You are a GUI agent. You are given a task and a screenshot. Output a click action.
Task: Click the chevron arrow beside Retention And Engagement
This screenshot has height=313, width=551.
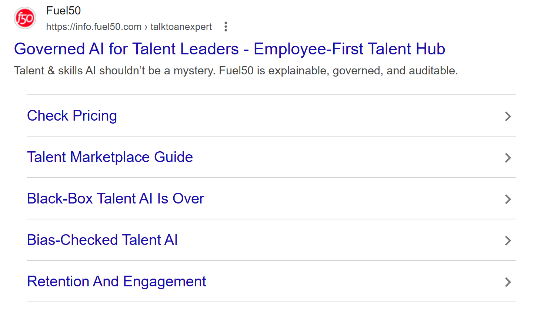coord(508,282)
